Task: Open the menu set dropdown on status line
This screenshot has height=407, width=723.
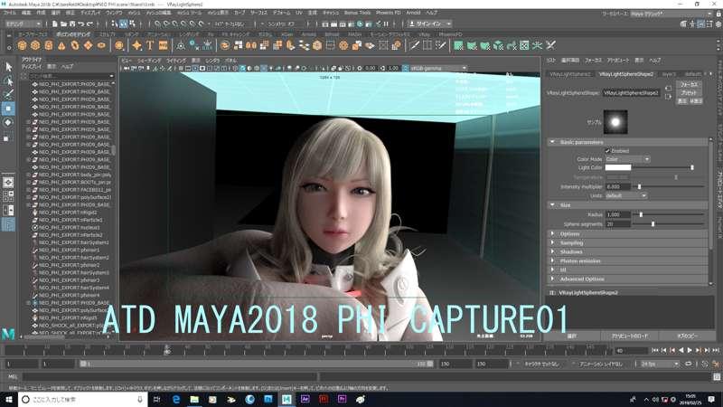Action: (23, 24)
